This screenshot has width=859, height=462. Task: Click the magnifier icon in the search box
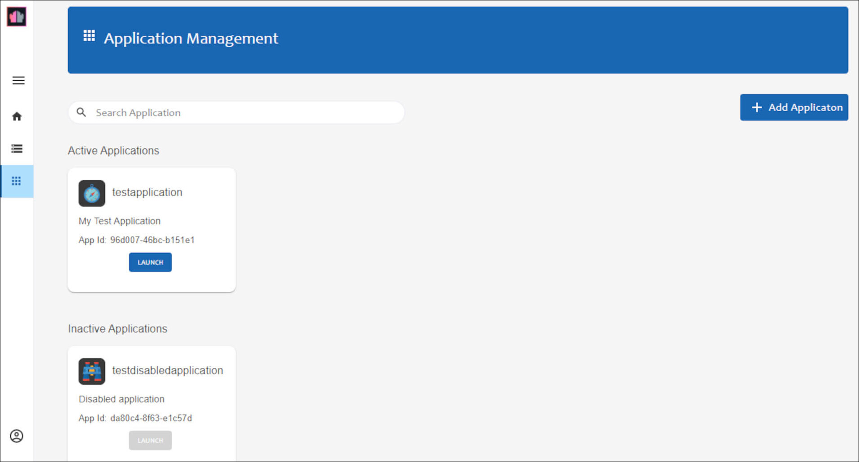click(81, 112)
